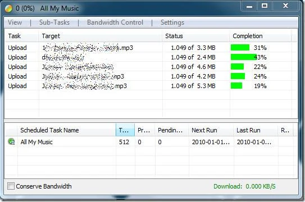Sort by the Completion column header

point(261,36)
